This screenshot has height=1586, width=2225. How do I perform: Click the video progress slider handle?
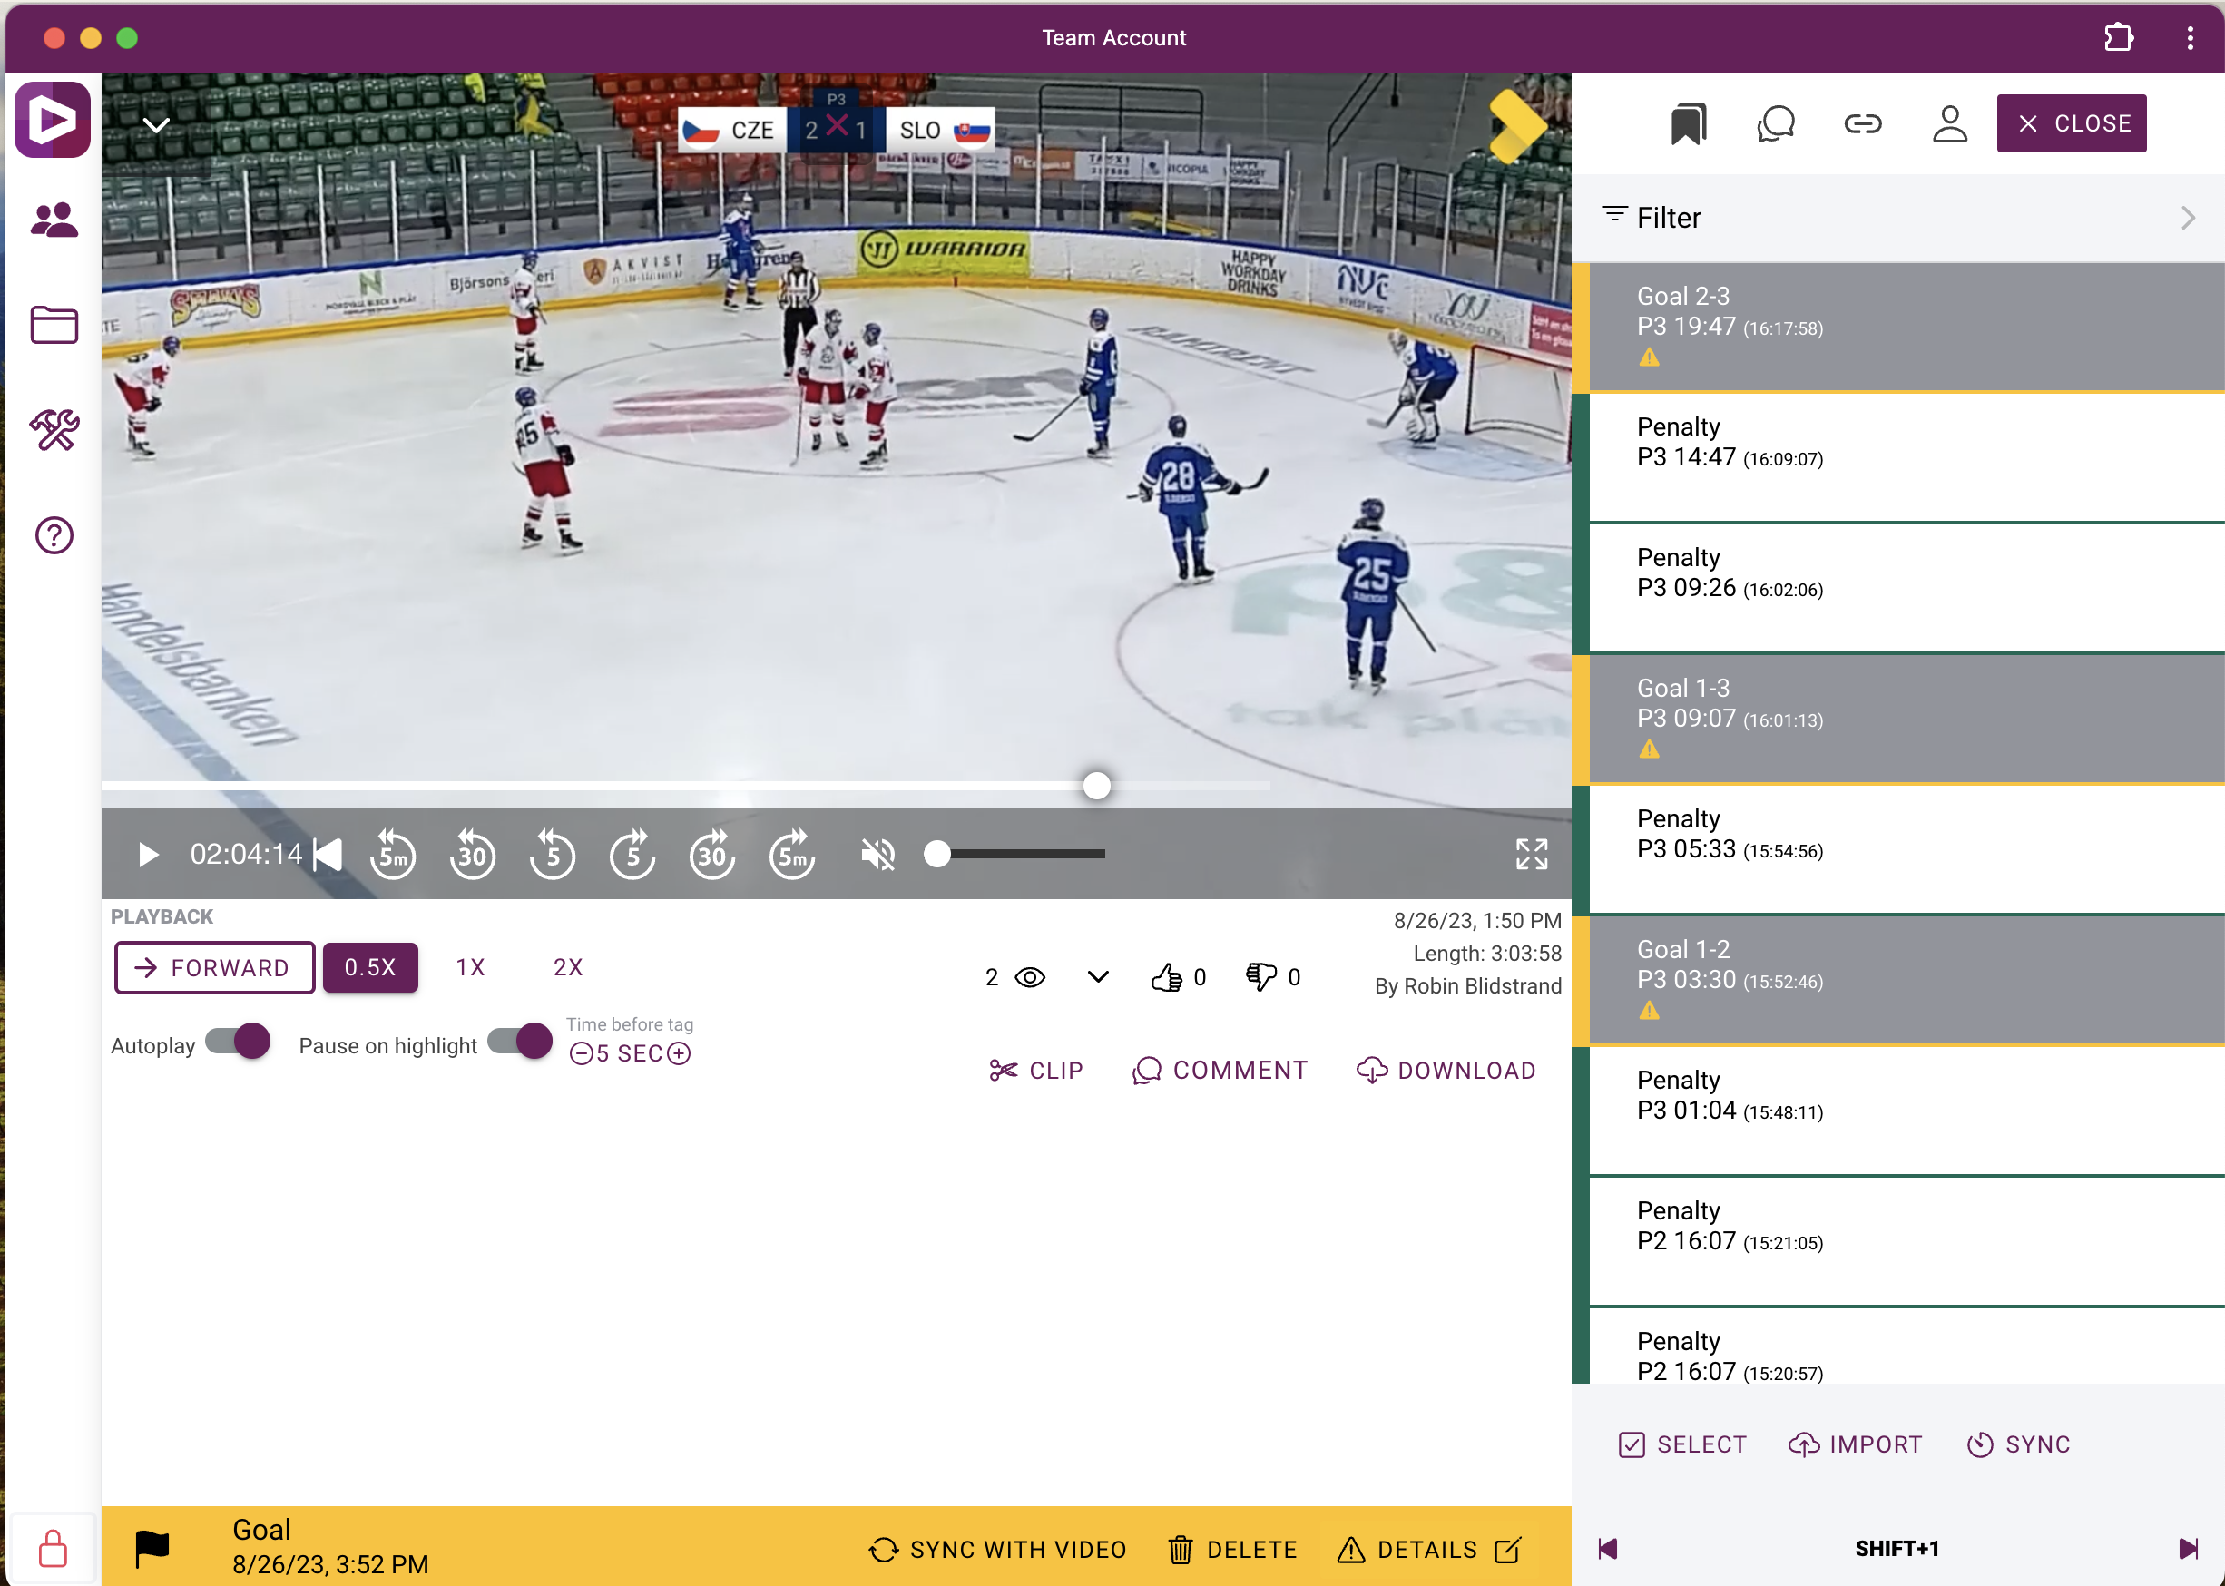1097,785
